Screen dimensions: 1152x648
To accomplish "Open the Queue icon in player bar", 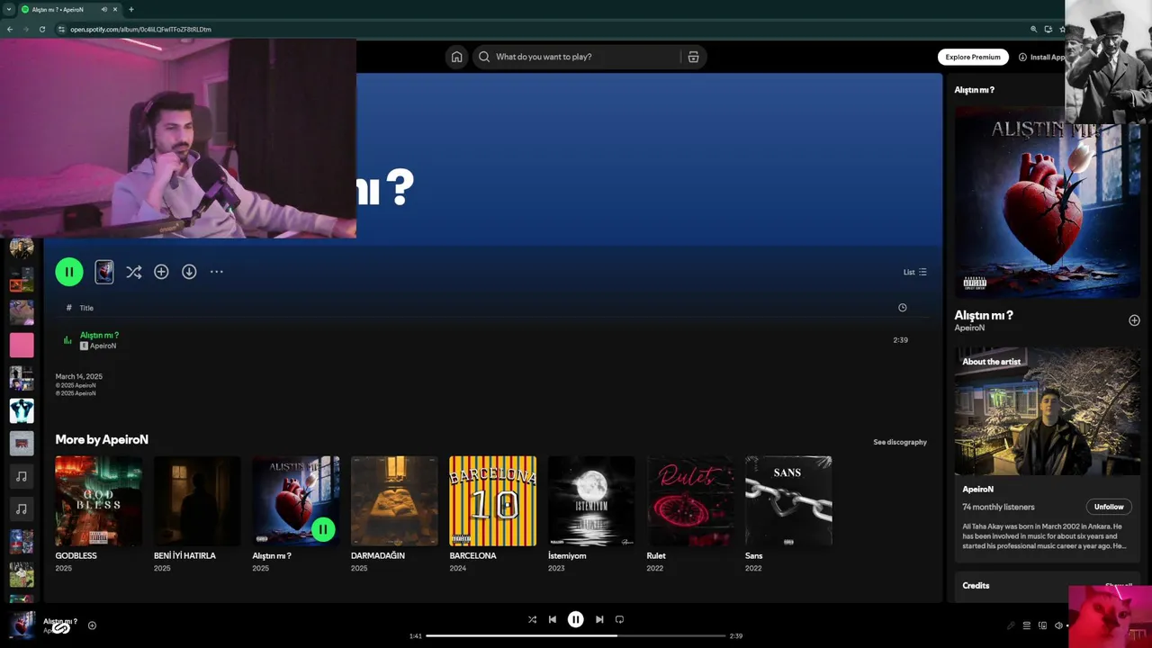I will pyautogui.click(x=1026, y=625).
